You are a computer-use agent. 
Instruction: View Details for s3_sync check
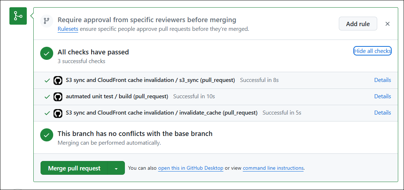pyautogui.click(x=382, y=80)
